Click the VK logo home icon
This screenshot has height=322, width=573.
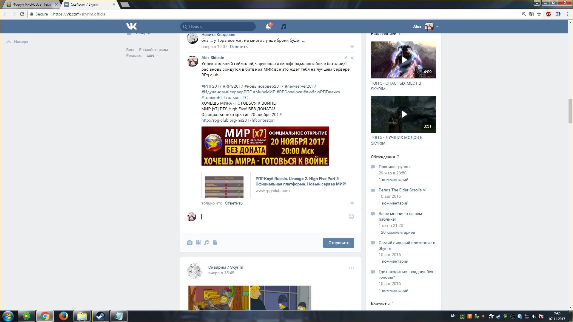point(131,27)
